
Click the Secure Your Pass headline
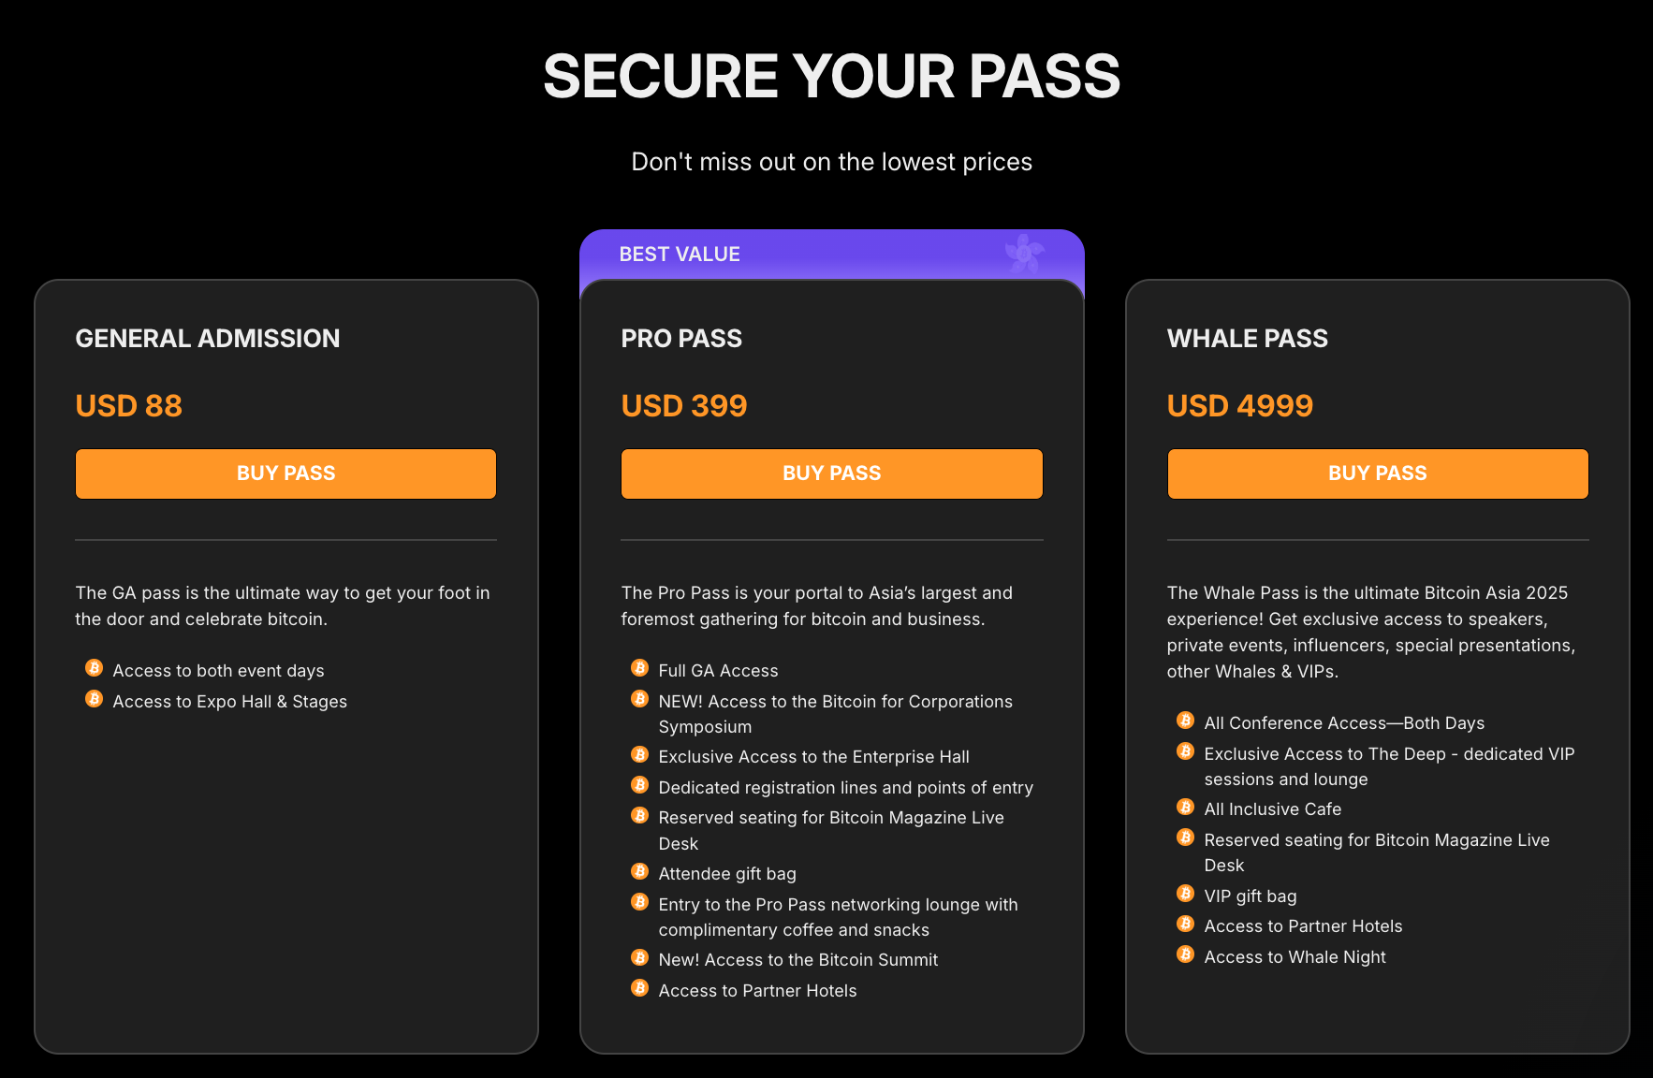click(x=831, y=76)
